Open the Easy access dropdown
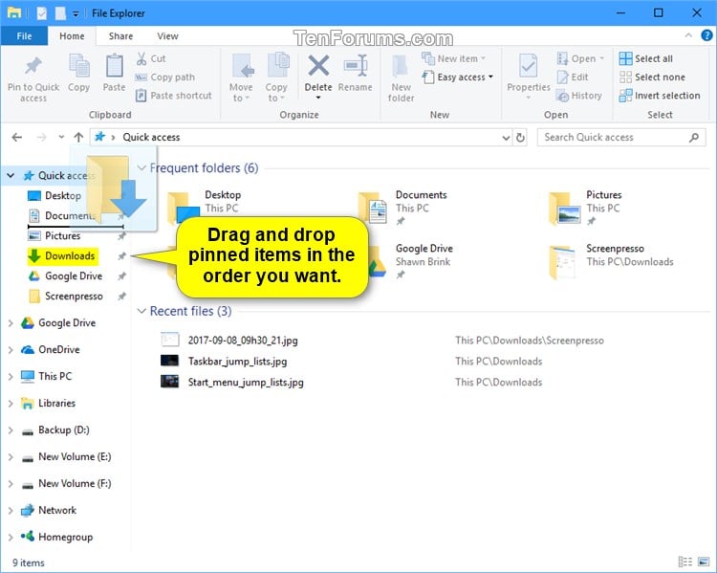 coord(457,77)
